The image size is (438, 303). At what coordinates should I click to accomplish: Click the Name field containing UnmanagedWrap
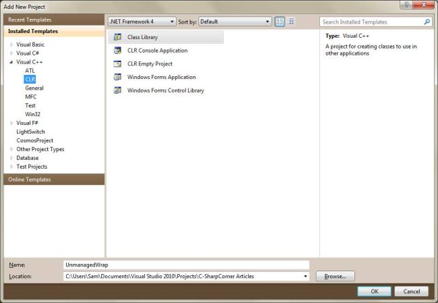click(x=186, y=265)
